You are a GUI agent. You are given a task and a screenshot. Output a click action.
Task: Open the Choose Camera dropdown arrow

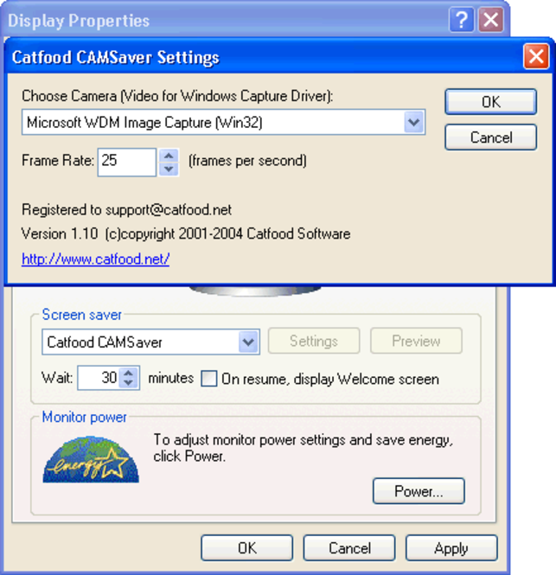tap(413, 122)
